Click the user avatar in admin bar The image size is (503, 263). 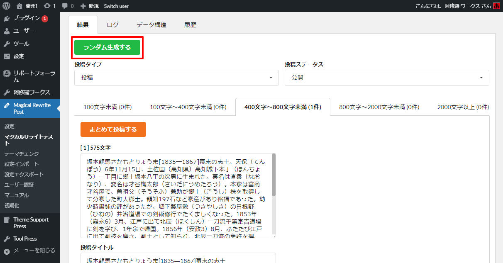496,6
